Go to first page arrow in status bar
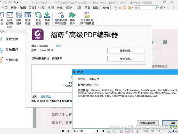Image resolution: width=178 pixels, height=134 pixels. pos(63,131)
